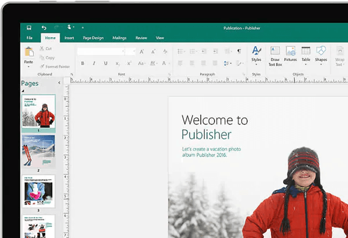Screen dimensions: 348x238
Task: Switch to the Home tab
Action: pyautogui.click(x=50, y=38)
